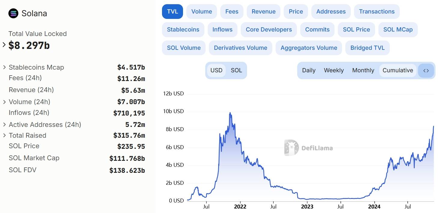
Task: Toggle the Stablecoins chart metric
Action: tap(183, 30)
